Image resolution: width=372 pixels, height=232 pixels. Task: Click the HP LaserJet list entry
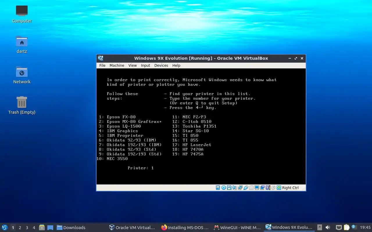tap(192, 145)
